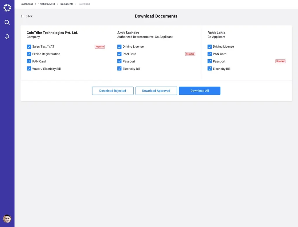Screen dimensions: 298x227
Task: Uncheck Sales Tax / VAT checkbox
Action: click(x=29, y=47)
